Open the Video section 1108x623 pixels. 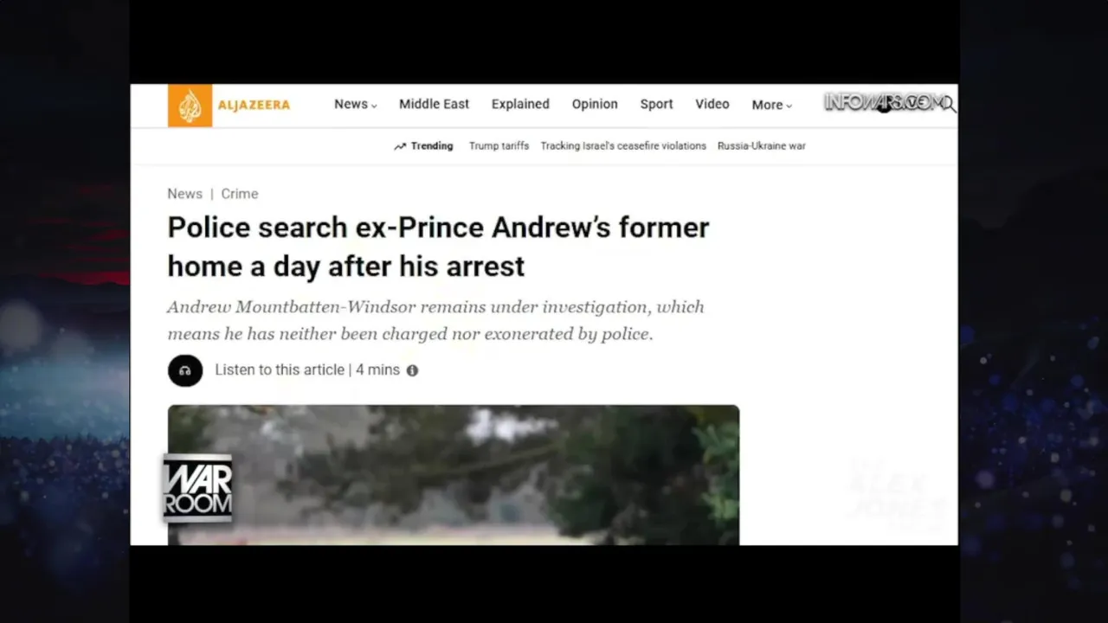712,104
